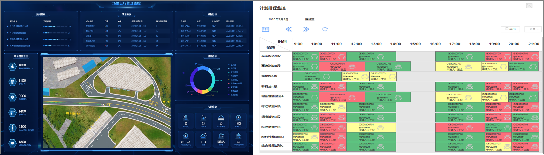Open the calendar date picker icon

point(265,29)
